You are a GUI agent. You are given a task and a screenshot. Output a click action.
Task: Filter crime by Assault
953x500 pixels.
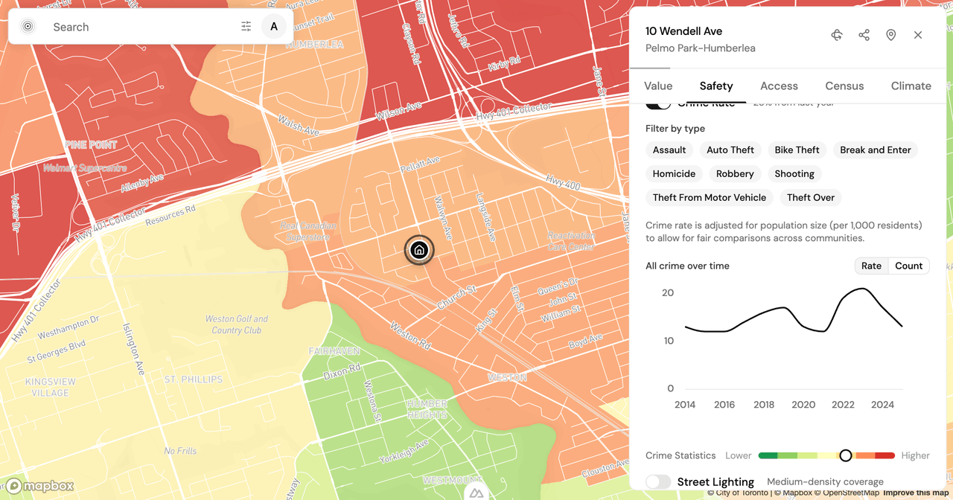coord(669,150)
